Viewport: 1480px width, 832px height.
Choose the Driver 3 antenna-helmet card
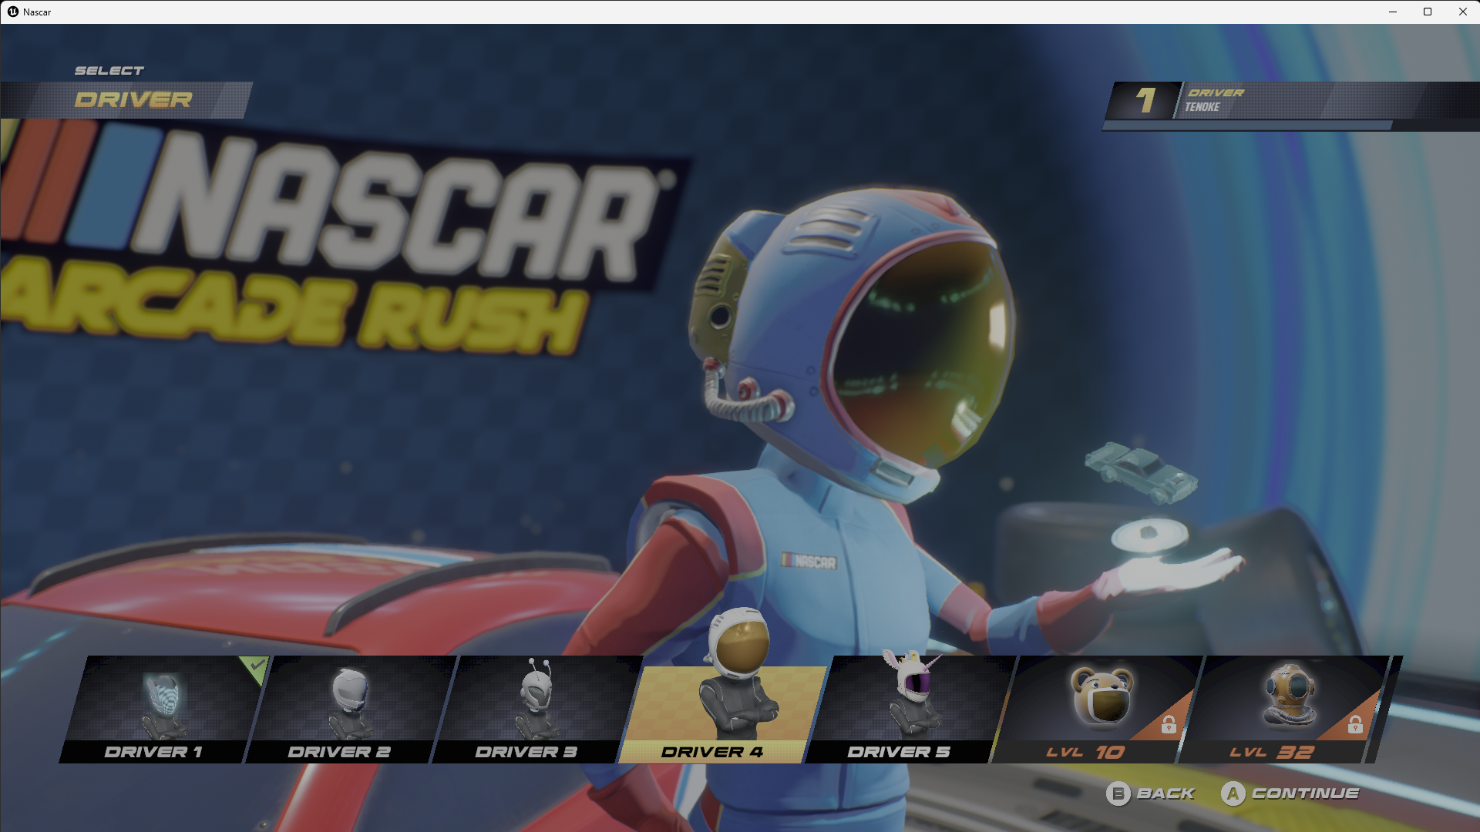pos(537,710)
